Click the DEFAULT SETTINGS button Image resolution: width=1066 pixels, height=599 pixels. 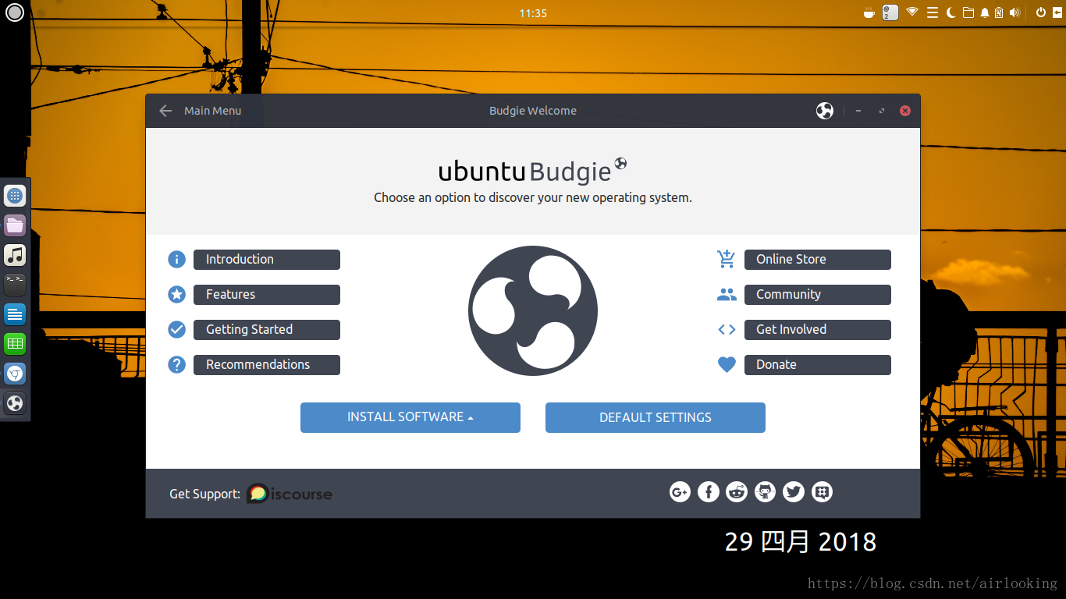[x=656, y=417]
